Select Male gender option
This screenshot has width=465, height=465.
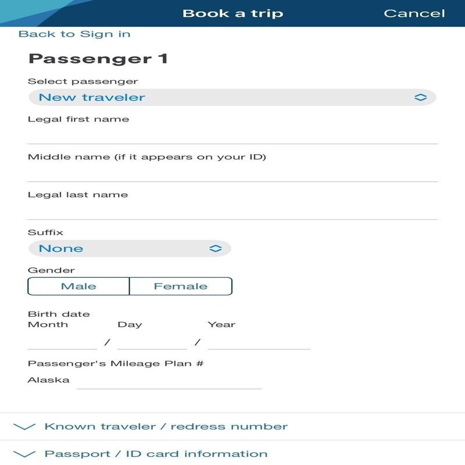(x=78, y=286)
